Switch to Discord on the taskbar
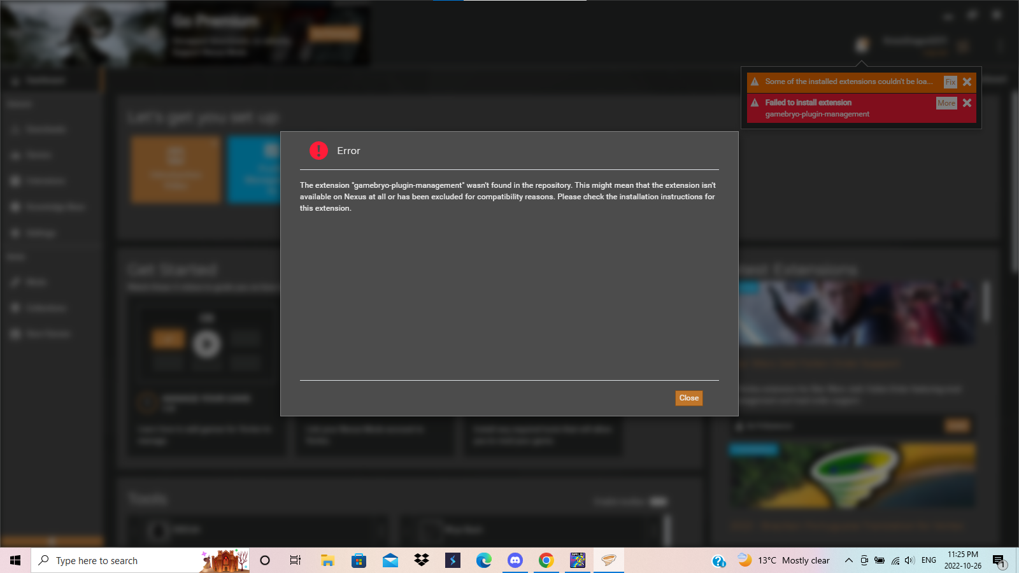The height and width of the screenshot is (573, 1019). [515, 560]
